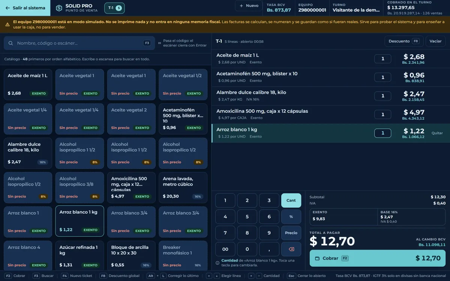This screenshot has height=281, width=450.
Task: Tap keypad digit 9
Action: [269, 233]
